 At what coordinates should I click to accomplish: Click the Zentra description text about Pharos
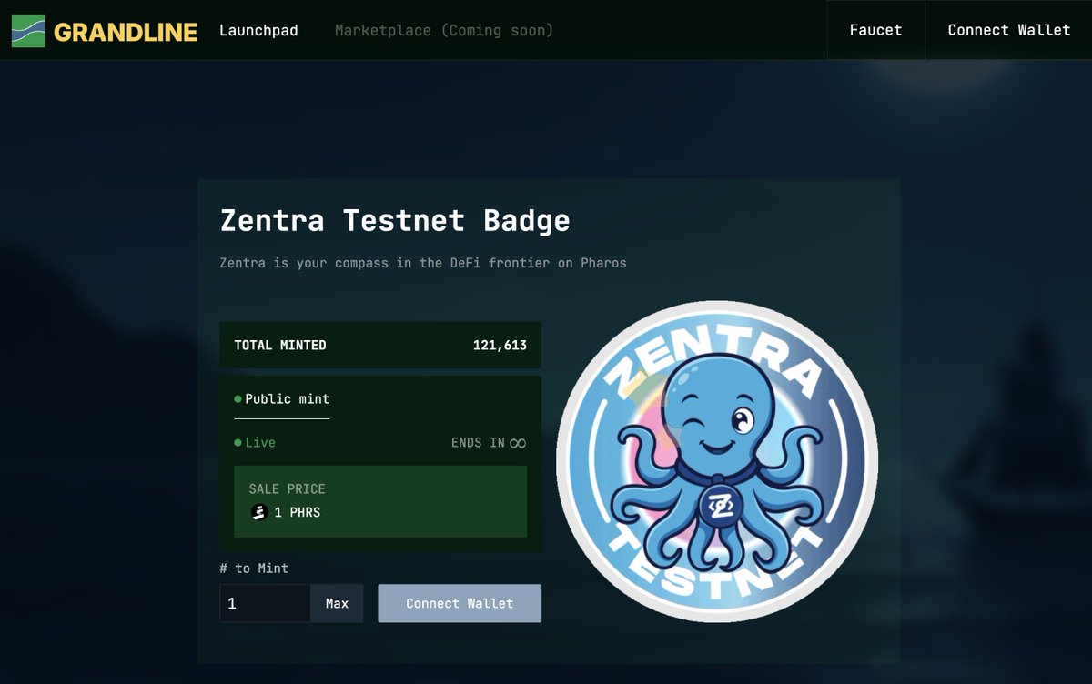coord(423,263)
